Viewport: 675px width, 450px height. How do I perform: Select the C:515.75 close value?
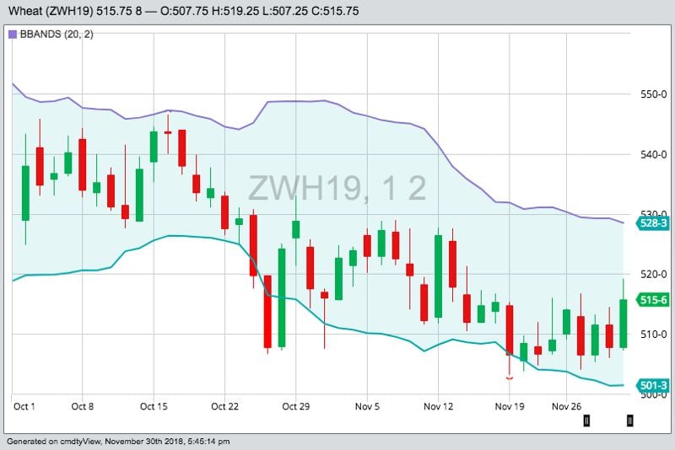(x=335, y=11)
